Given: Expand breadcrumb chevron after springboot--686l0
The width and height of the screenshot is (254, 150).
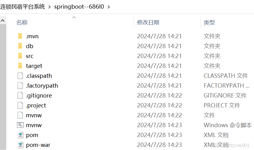Looking at the screenshot, I should (108, 6).
